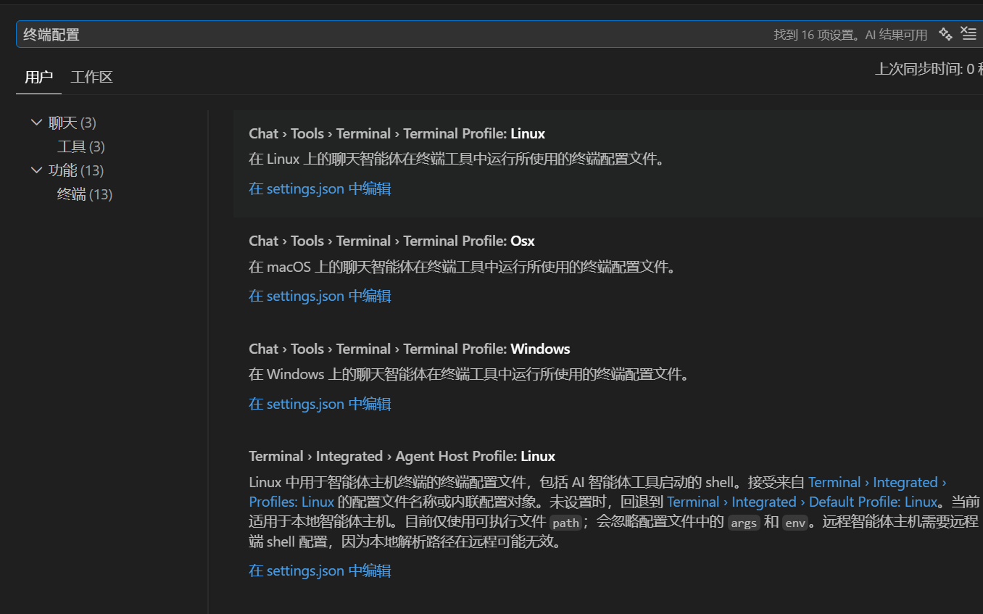
Task: Click the macOS 聊天智能体 description text
Action: pyautogui.click(x=463, y=267)
